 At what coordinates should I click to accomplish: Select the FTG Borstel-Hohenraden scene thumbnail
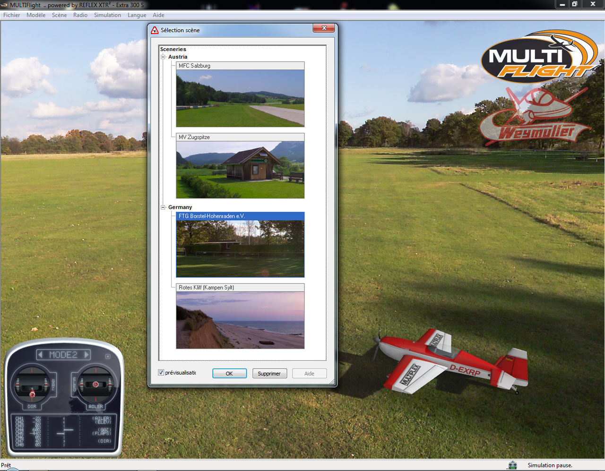[x=240, y=248]
